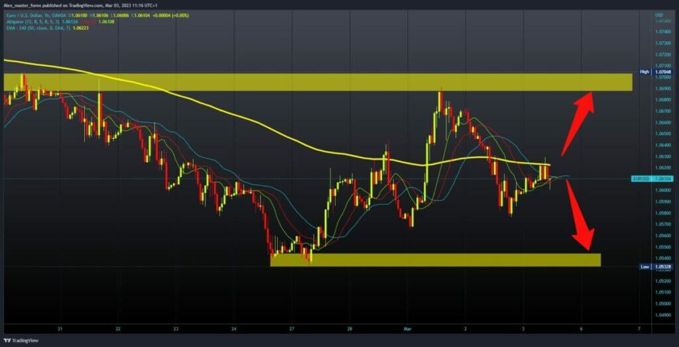Click date 21 on the time axis
The width and height of the screenshot is (679, 347).
point(60,328)
